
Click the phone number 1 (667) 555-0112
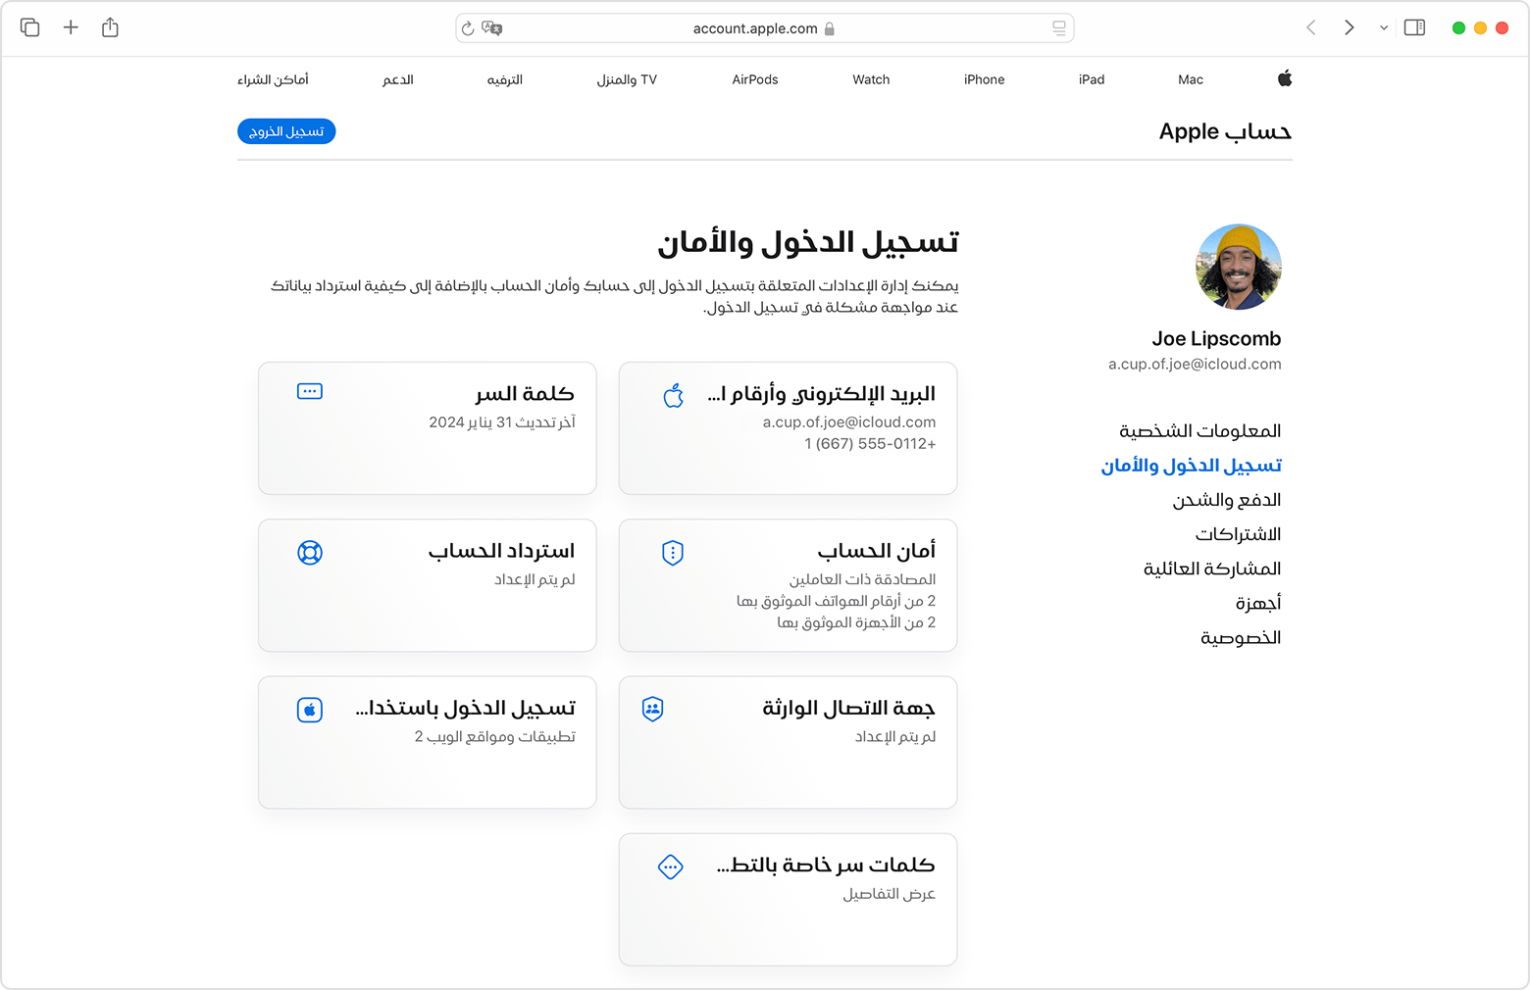click(870, 444)
